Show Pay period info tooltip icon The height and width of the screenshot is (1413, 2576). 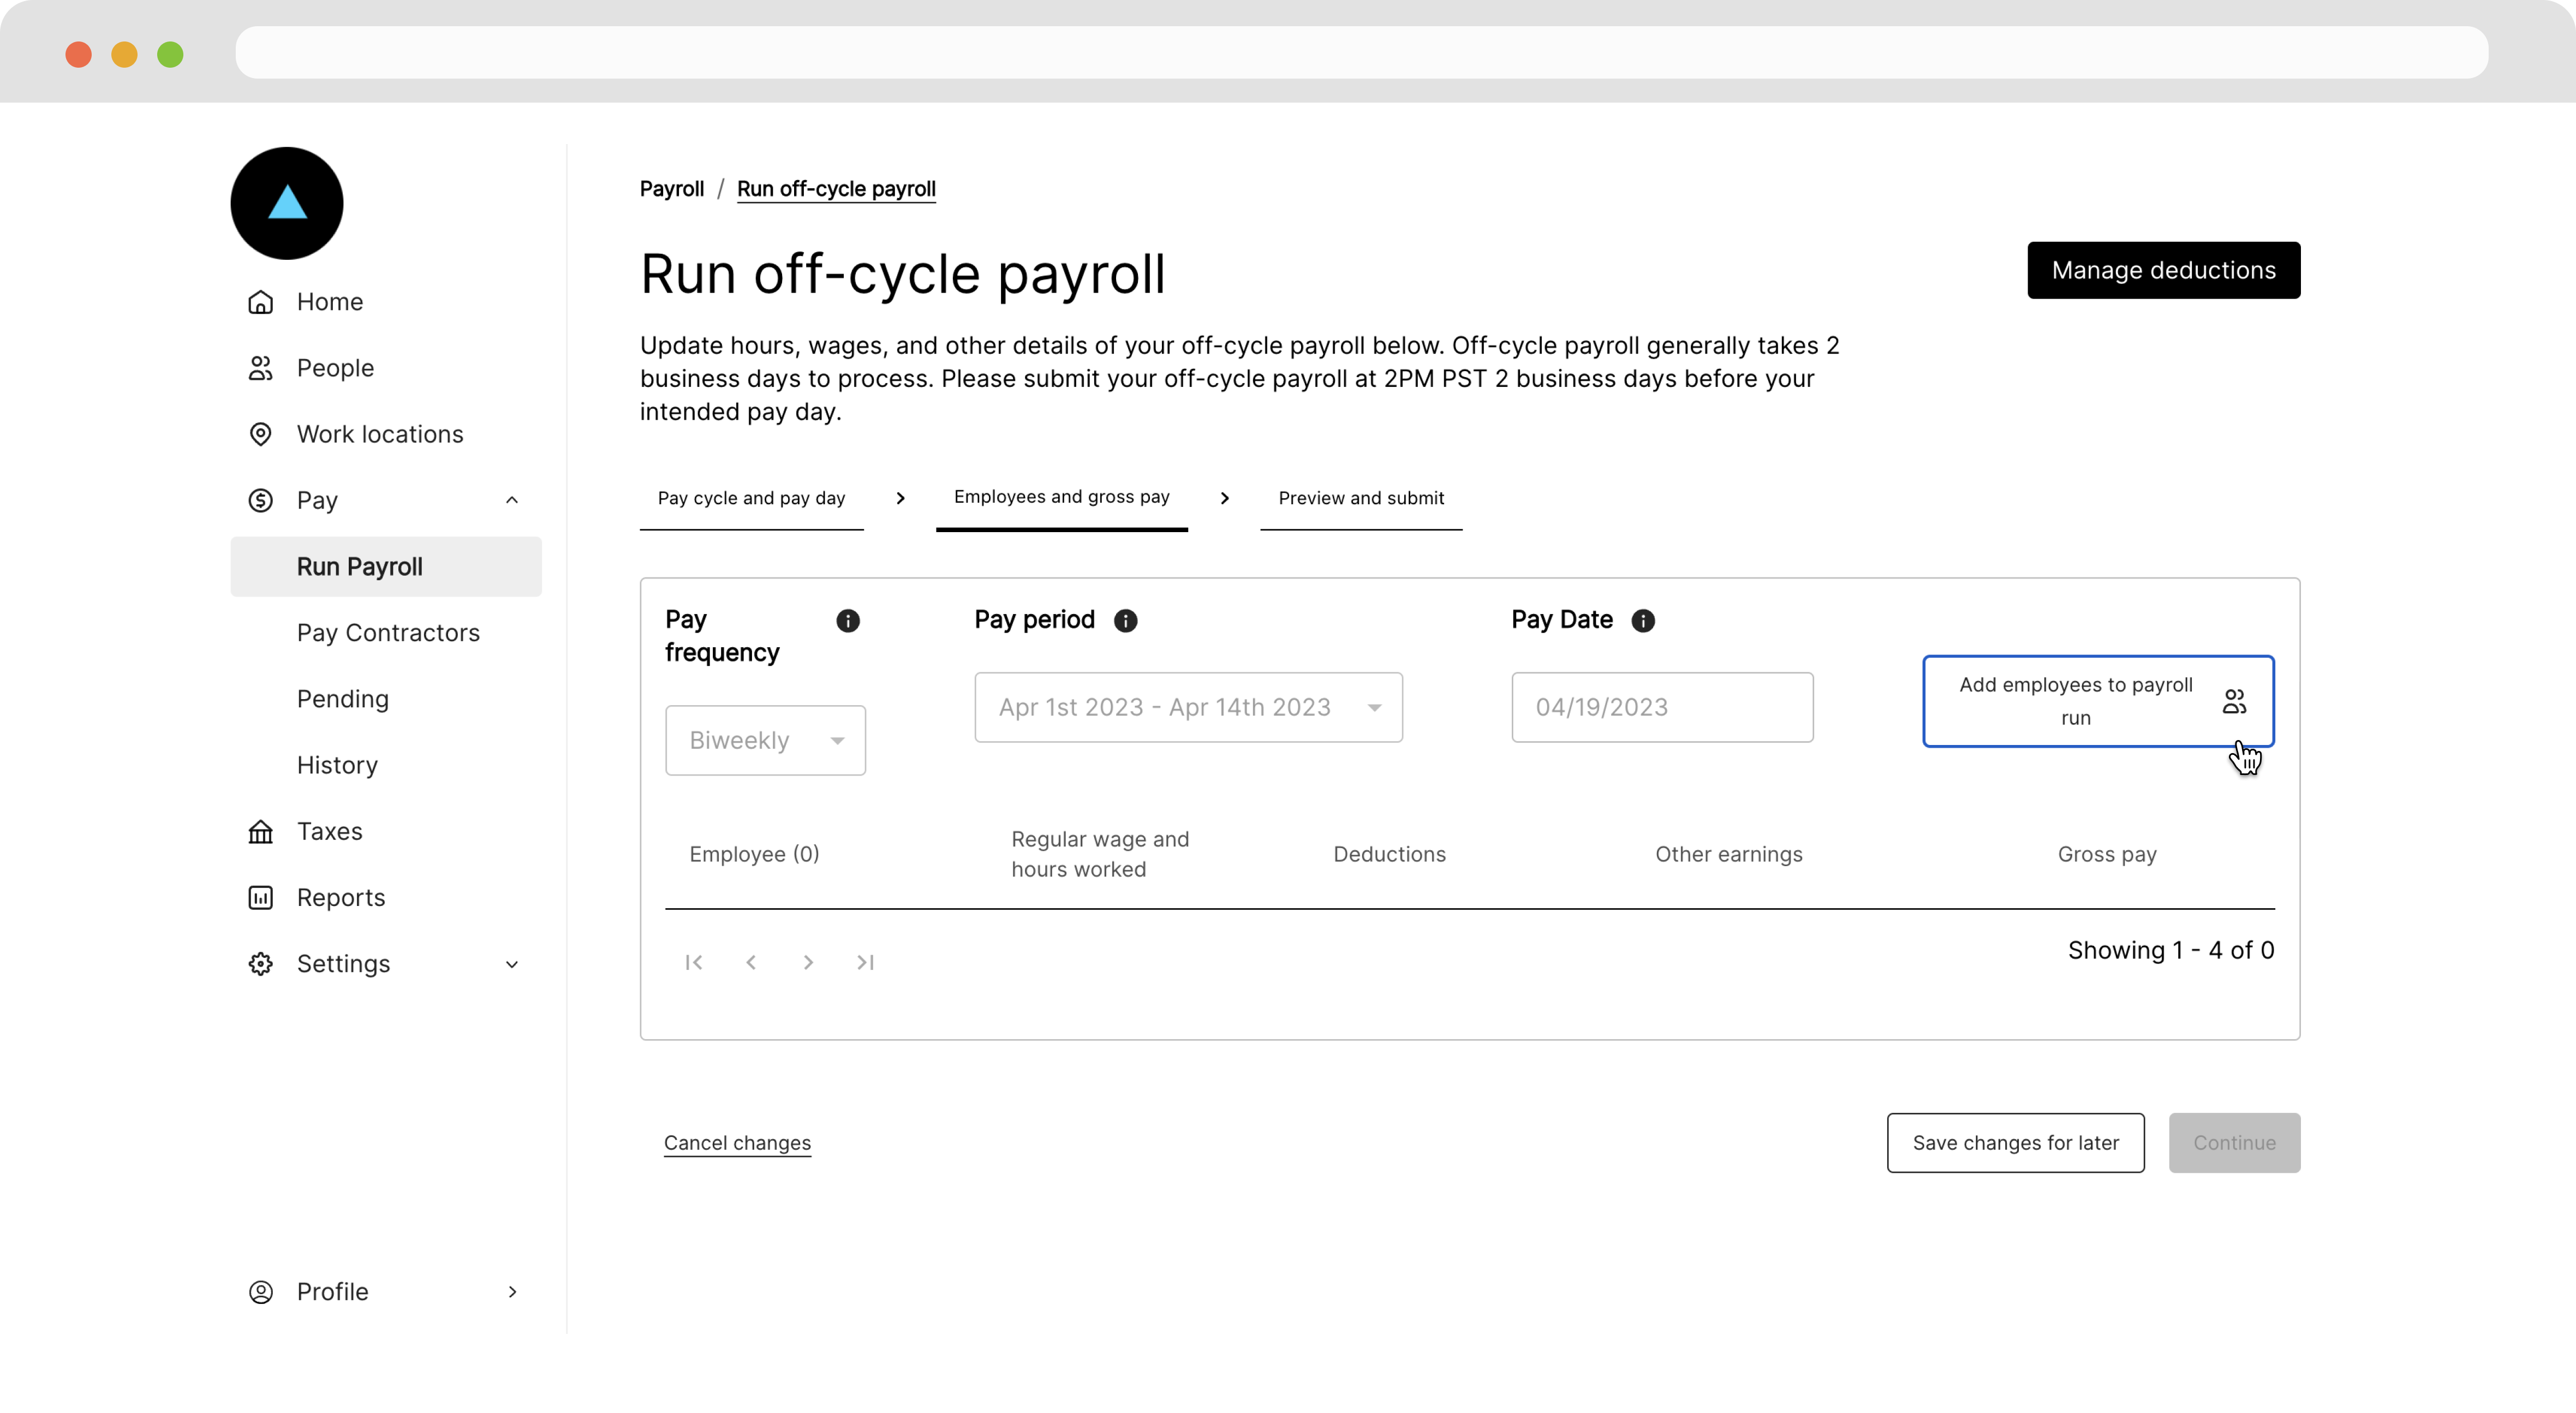1125,621
